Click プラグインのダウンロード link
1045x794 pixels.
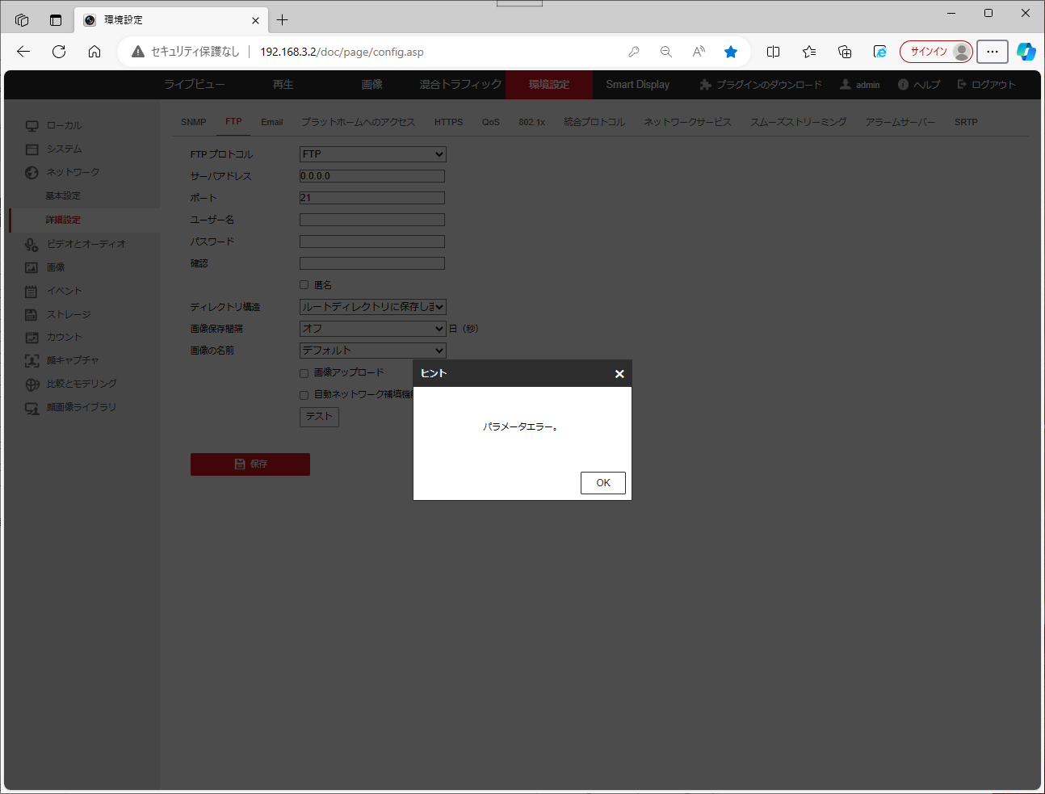(761, 85)
